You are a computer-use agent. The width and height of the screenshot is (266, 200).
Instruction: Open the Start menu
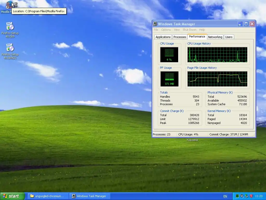click(12, 196)
